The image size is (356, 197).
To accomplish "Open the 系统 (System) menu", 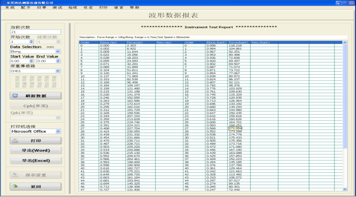I will pos(10,7).
